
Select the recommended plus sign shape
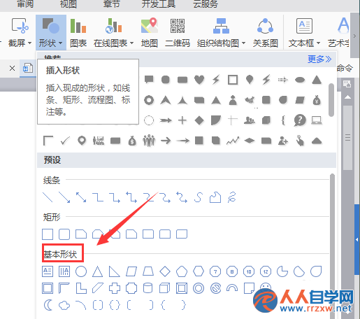[x=182, y=120]
